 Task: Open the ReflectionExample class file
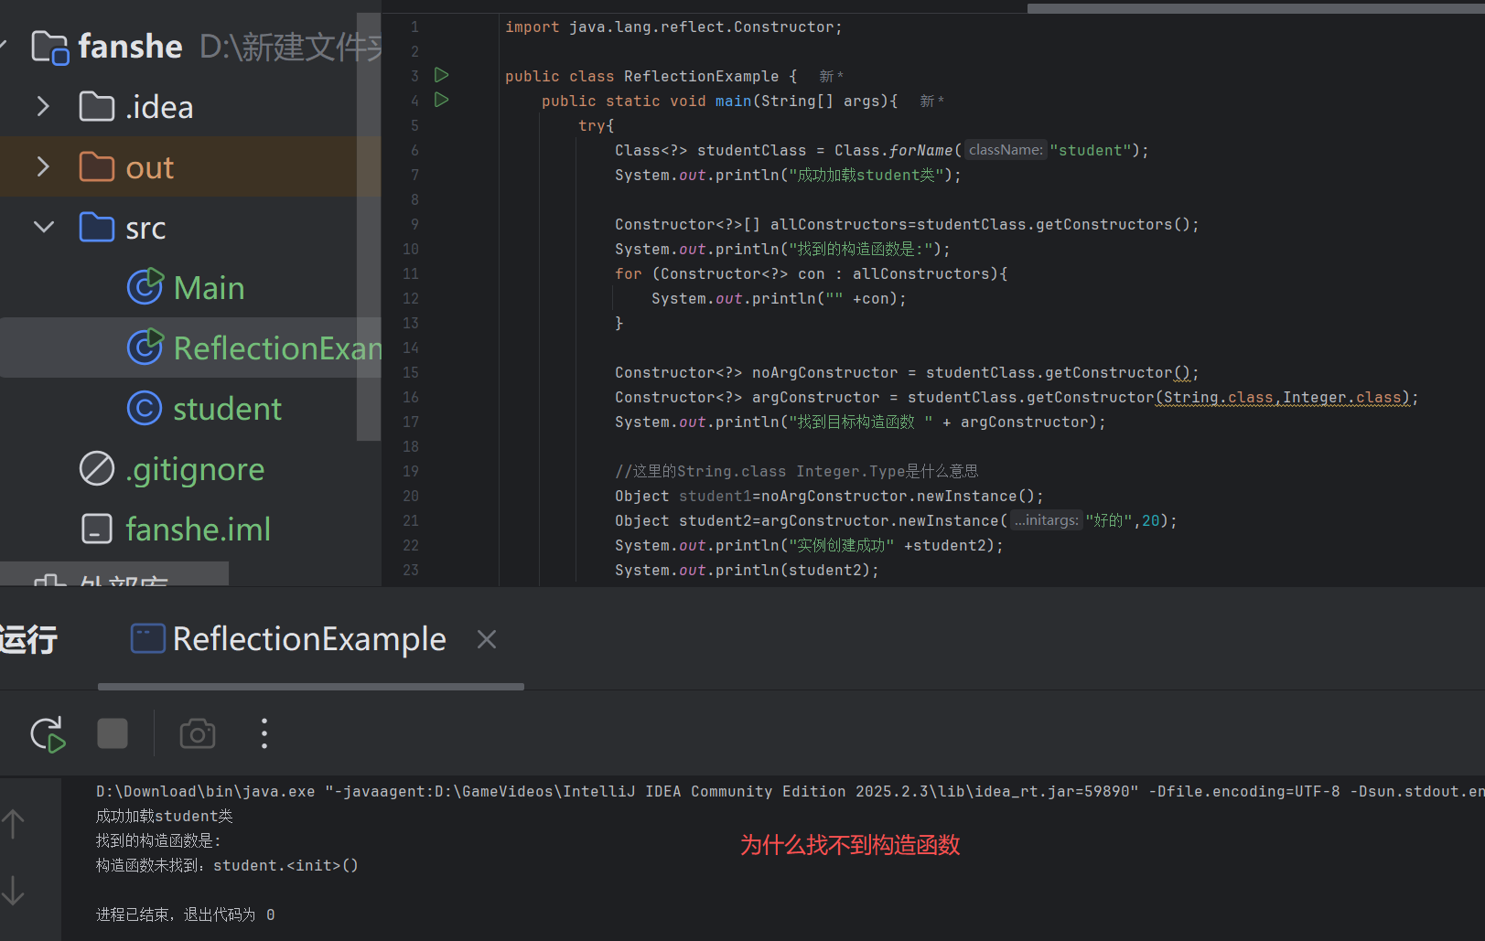click(x=277, y=348)
